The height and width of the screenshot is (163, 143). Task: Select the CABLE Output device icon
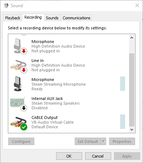pos(18,122)
